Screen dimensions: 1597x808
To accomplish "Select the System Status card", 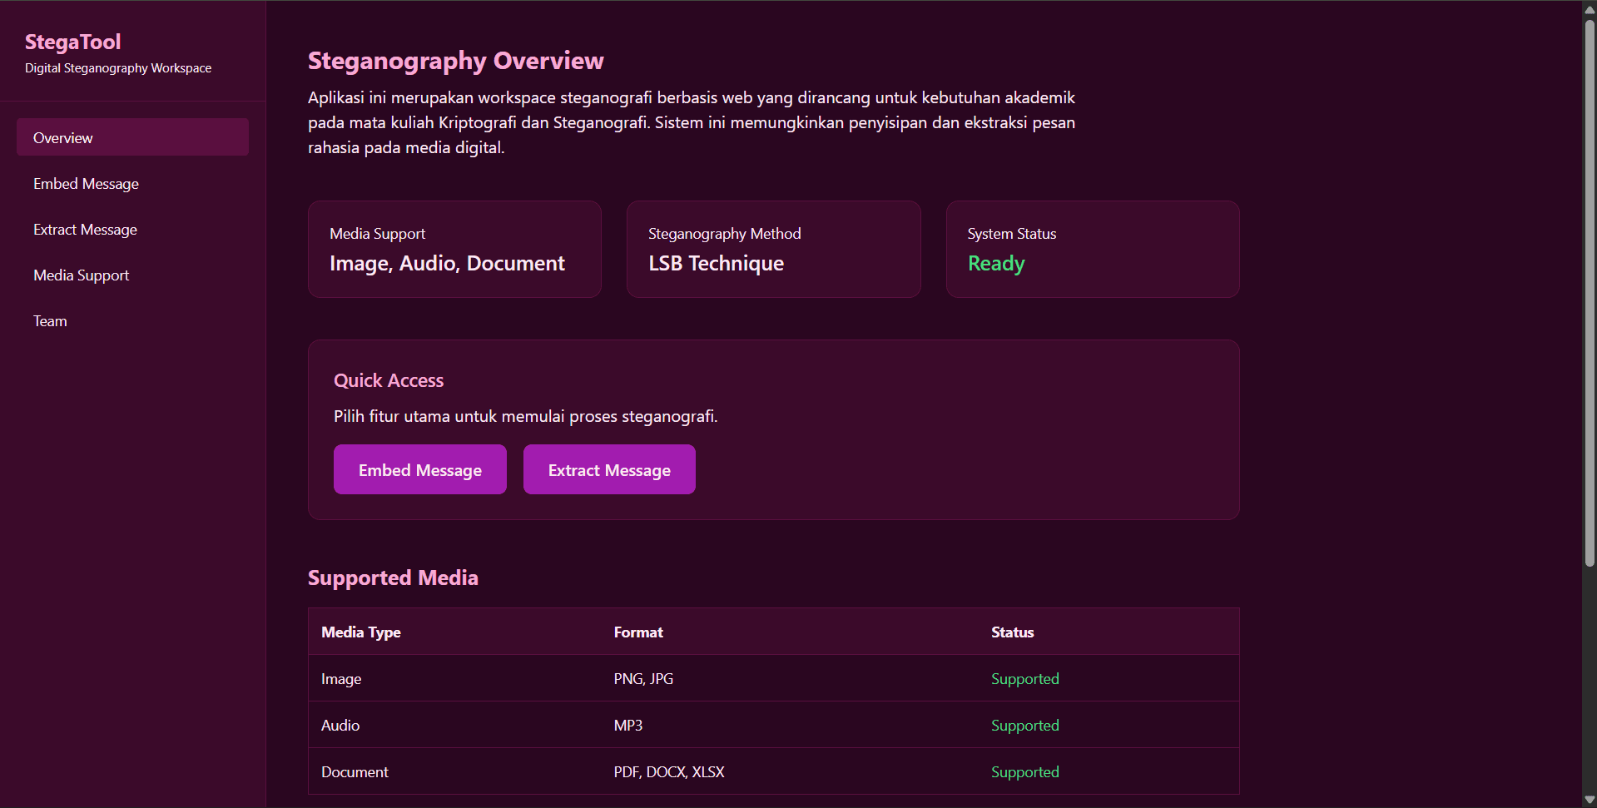I will click(1093, 249).
